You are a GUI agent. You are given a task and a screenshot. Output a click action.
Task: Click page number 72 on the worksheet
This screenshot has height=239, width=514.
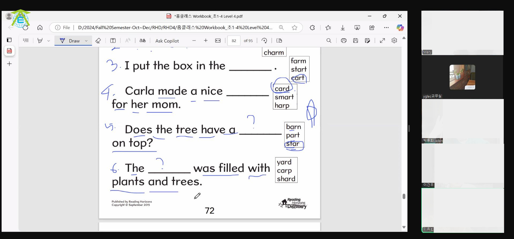point(210,211)
